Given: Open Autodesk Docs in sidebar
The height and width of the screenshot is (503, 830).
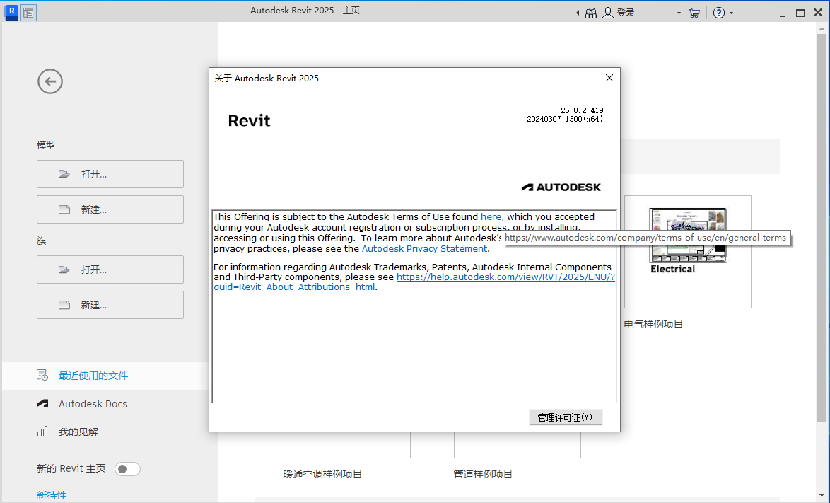Looking at the screenshot, I should [x=93, y=404].
